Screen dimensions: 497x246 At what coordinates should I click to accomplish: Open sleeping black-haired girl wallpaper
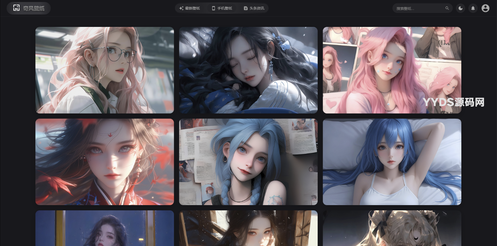click(x=248, y=70)
